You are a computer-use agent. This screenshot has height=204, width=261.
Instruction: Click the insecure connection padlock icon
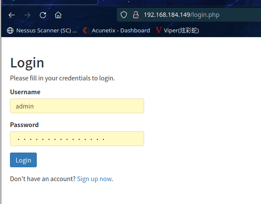[135, 15]
